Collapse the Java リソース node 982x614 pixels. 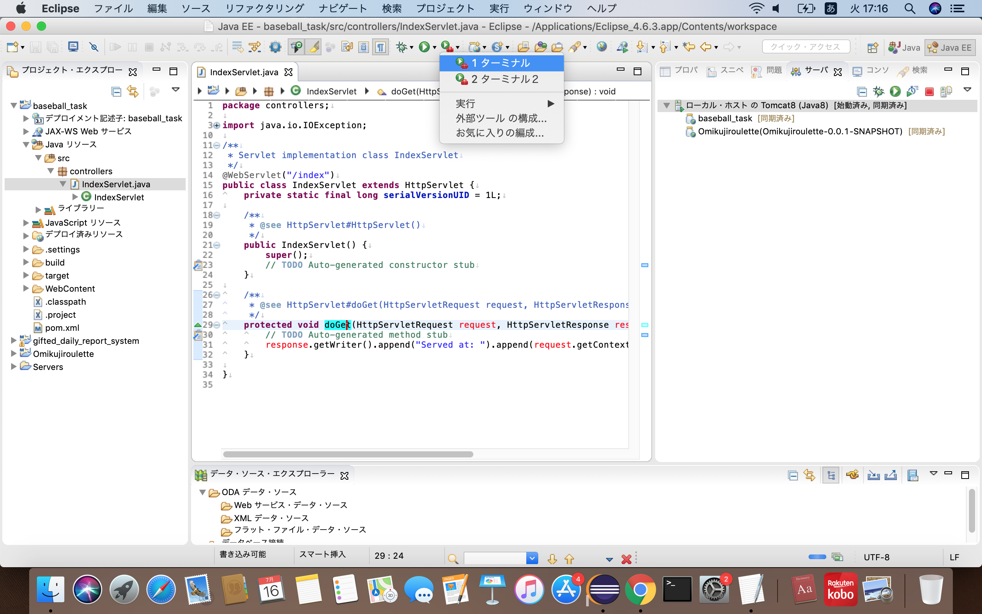pyautogui.click(x=26, y=145)
